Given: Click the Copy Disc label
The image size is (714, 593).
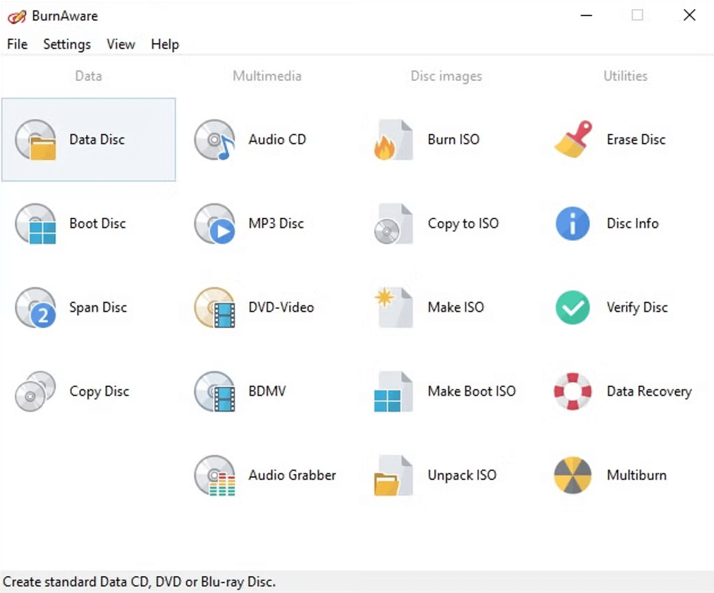Looking at the screenshot, I should [x=99, y=391].
